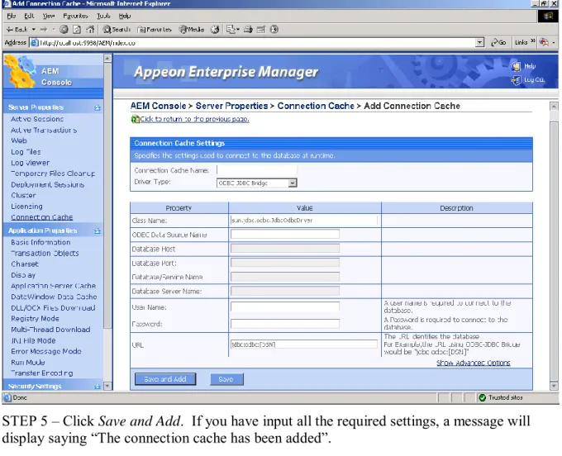The width and height of the screenshot is (562, 456).
Task: Click the History icon in toolbar
Action: point(215,30)
